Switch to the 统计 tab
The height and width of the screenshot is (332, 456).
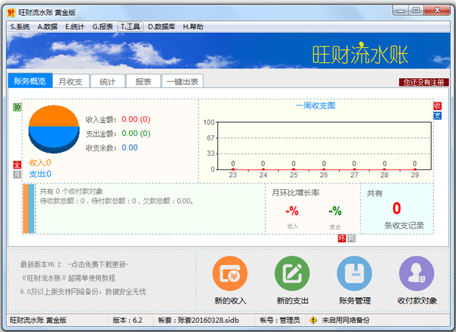[108, 81]
